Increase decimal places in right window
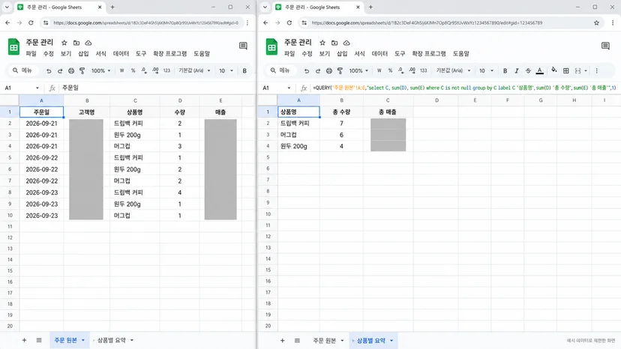The image size is (621, 349). (x=412, y=70)
